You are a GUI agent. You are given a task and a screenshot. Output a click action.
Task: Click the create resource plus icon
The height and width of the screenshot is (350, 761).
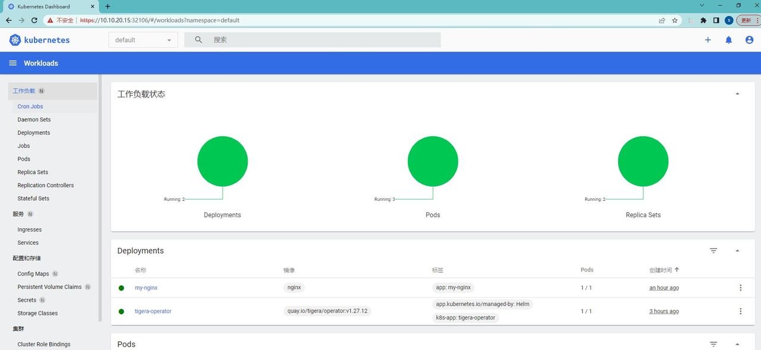pyautogui.click(x=707, y=40)
